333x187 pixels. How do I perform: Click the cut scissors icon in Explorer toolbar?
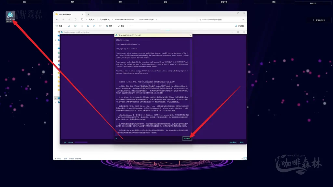[x=69, y=26]
